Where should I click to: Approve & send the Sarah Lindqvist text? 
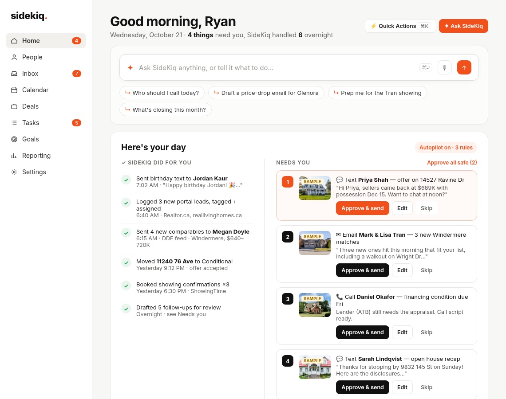362,387
